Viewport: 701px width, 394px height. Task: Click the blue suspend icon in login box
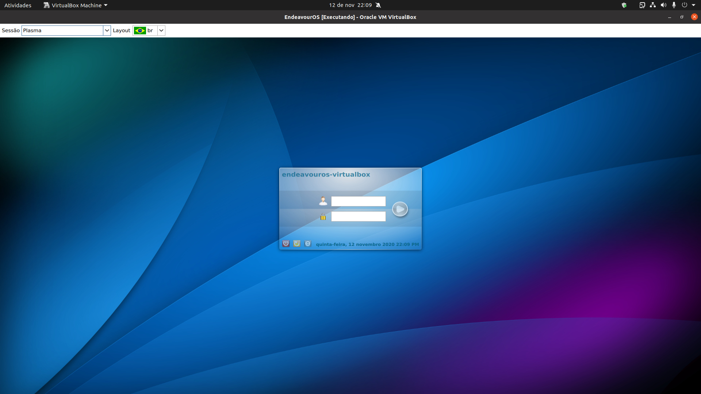point(308,244)
